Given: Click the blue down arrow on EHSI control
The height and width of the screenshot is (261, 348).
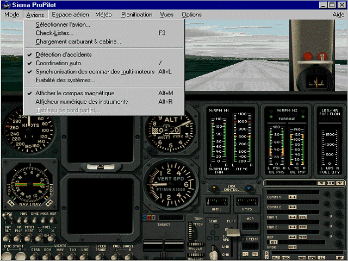Looking at the screenshot, I should (x=249, y=188).
